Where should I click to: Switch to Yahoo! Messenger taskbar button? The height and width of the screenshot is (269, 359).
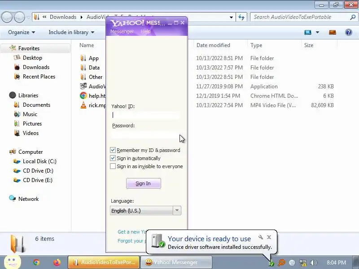pyautogui.click(x=176, y=262)
